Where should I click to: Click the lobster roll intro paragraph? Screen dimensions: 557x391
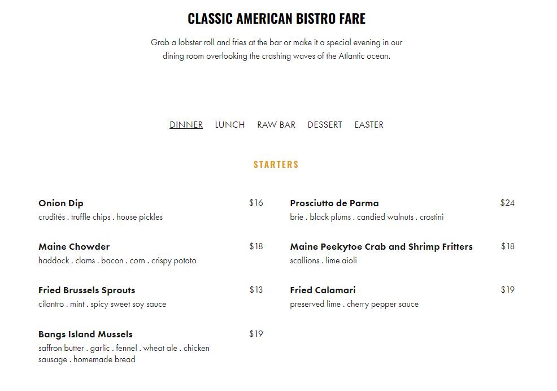276,49
